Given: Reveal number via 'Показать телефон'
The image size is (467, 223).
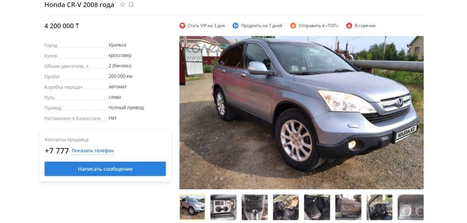Looking at the screenshot, I should (92, 151).
